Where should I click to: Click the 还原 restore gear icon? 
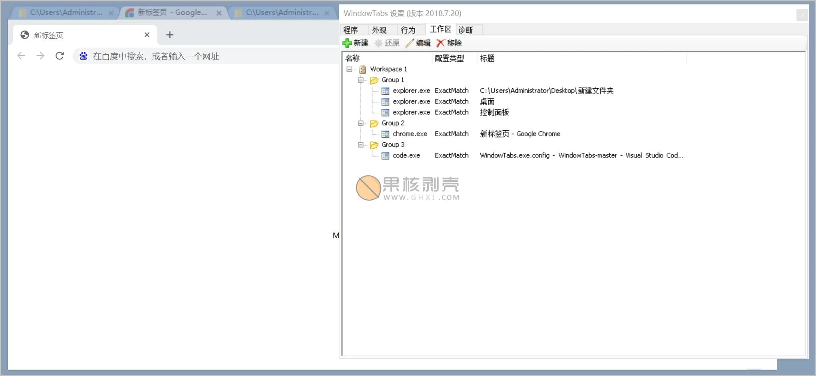pos(378,43)
